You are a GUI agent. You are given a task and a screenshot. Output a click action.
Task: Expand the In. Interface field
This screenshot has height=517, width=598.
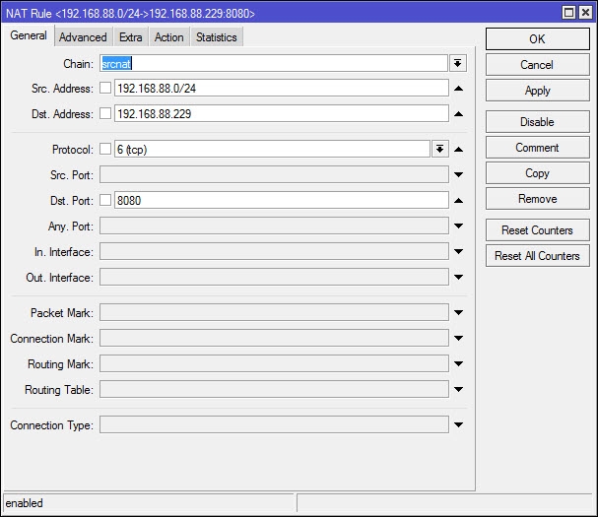[x=458, y=252]
